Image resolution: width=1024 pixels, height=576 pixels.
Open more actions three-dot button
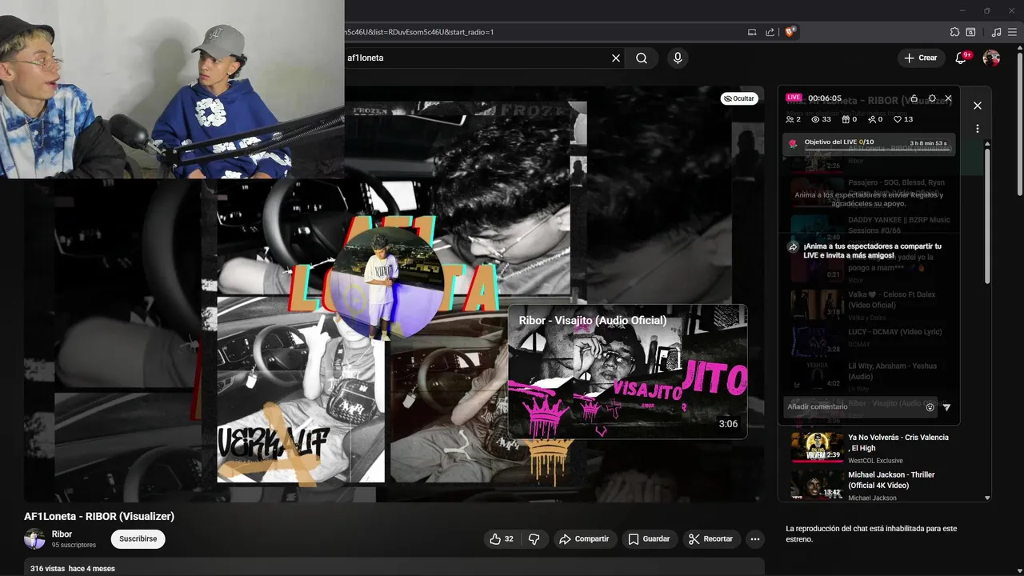click(754, 539)
